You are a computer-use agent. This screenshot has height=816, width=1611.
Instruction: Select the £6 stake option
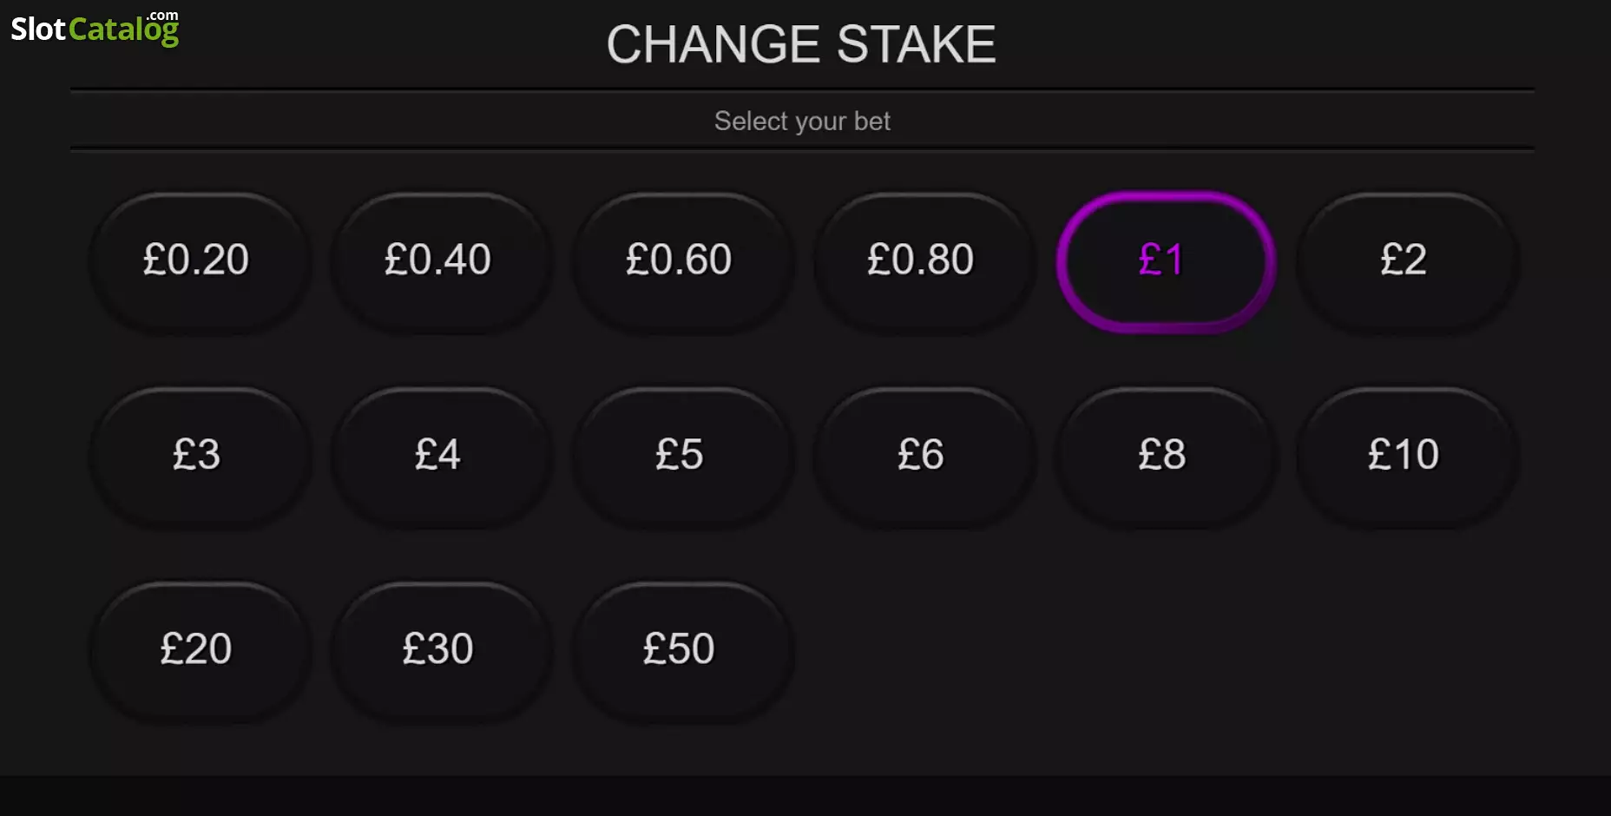pos(922,456)
